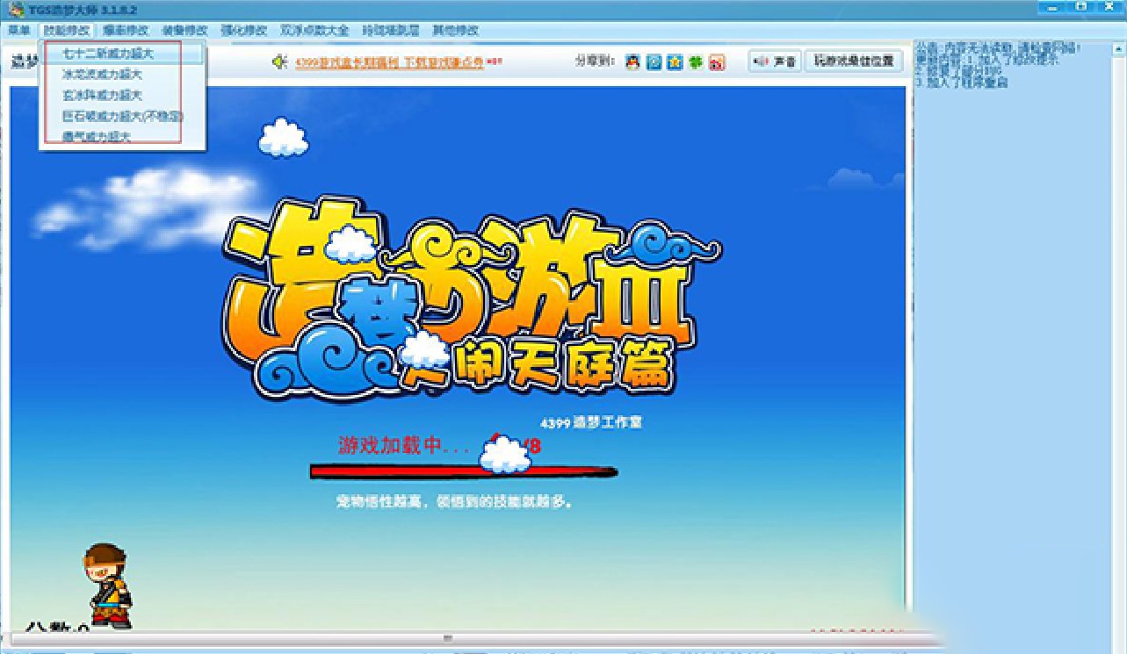Viewport: 1127px width, 654px height.
Task: Open the 装备修改 menu
Action: pos(185,30)
